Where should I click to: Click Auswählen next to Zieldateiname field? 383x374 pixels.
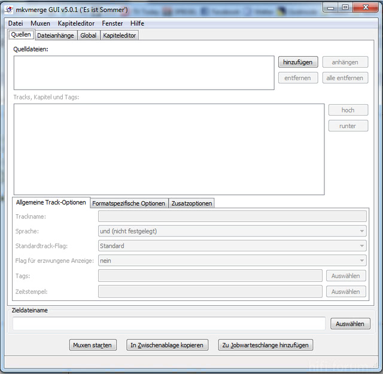(350, 324)
